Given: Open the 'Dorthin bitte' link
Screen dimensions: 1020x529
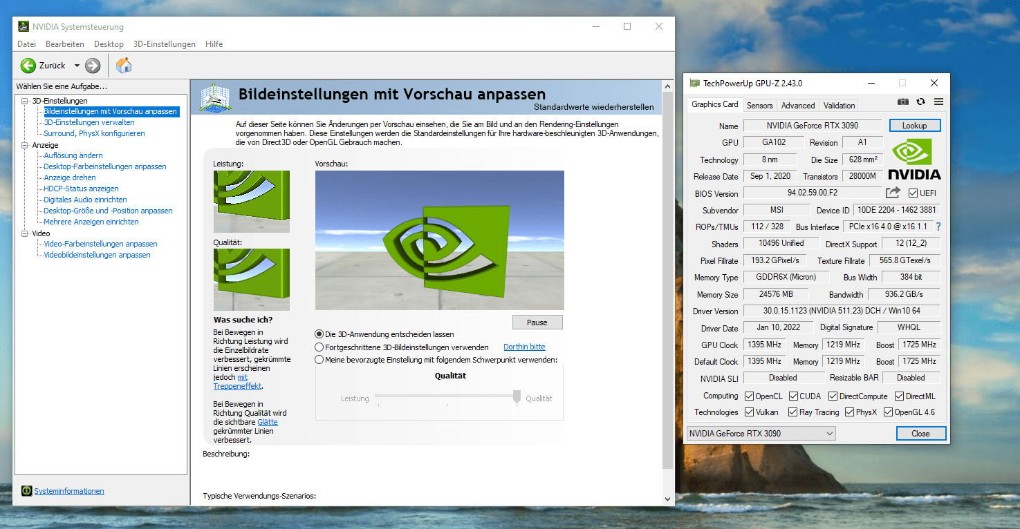Looking at the screenshot, I should [x=524, y=347].
